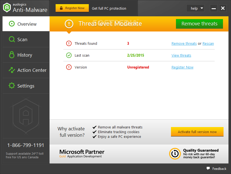This screenshot has width=231, height=174.
Task: Click the History padlock icon
Action: click(12, 55)
